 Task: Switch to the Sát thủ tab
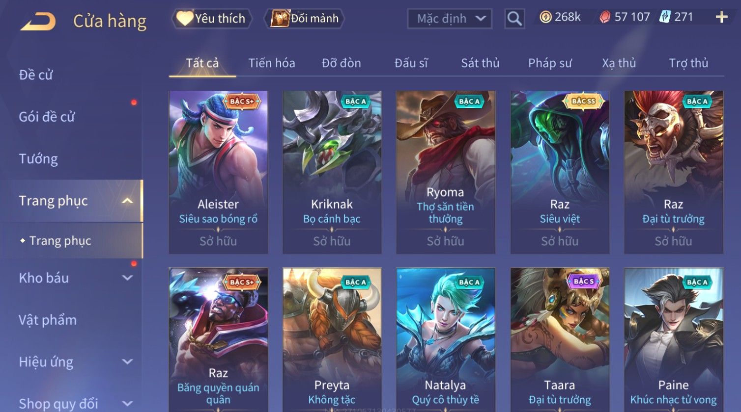click(x=480, y=63)
